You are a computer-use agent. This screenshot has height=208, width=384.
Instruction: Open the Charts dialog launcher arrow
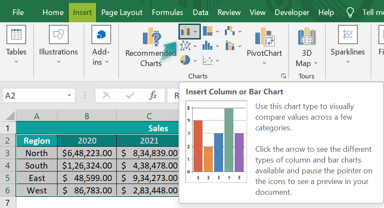coord(284,76)
